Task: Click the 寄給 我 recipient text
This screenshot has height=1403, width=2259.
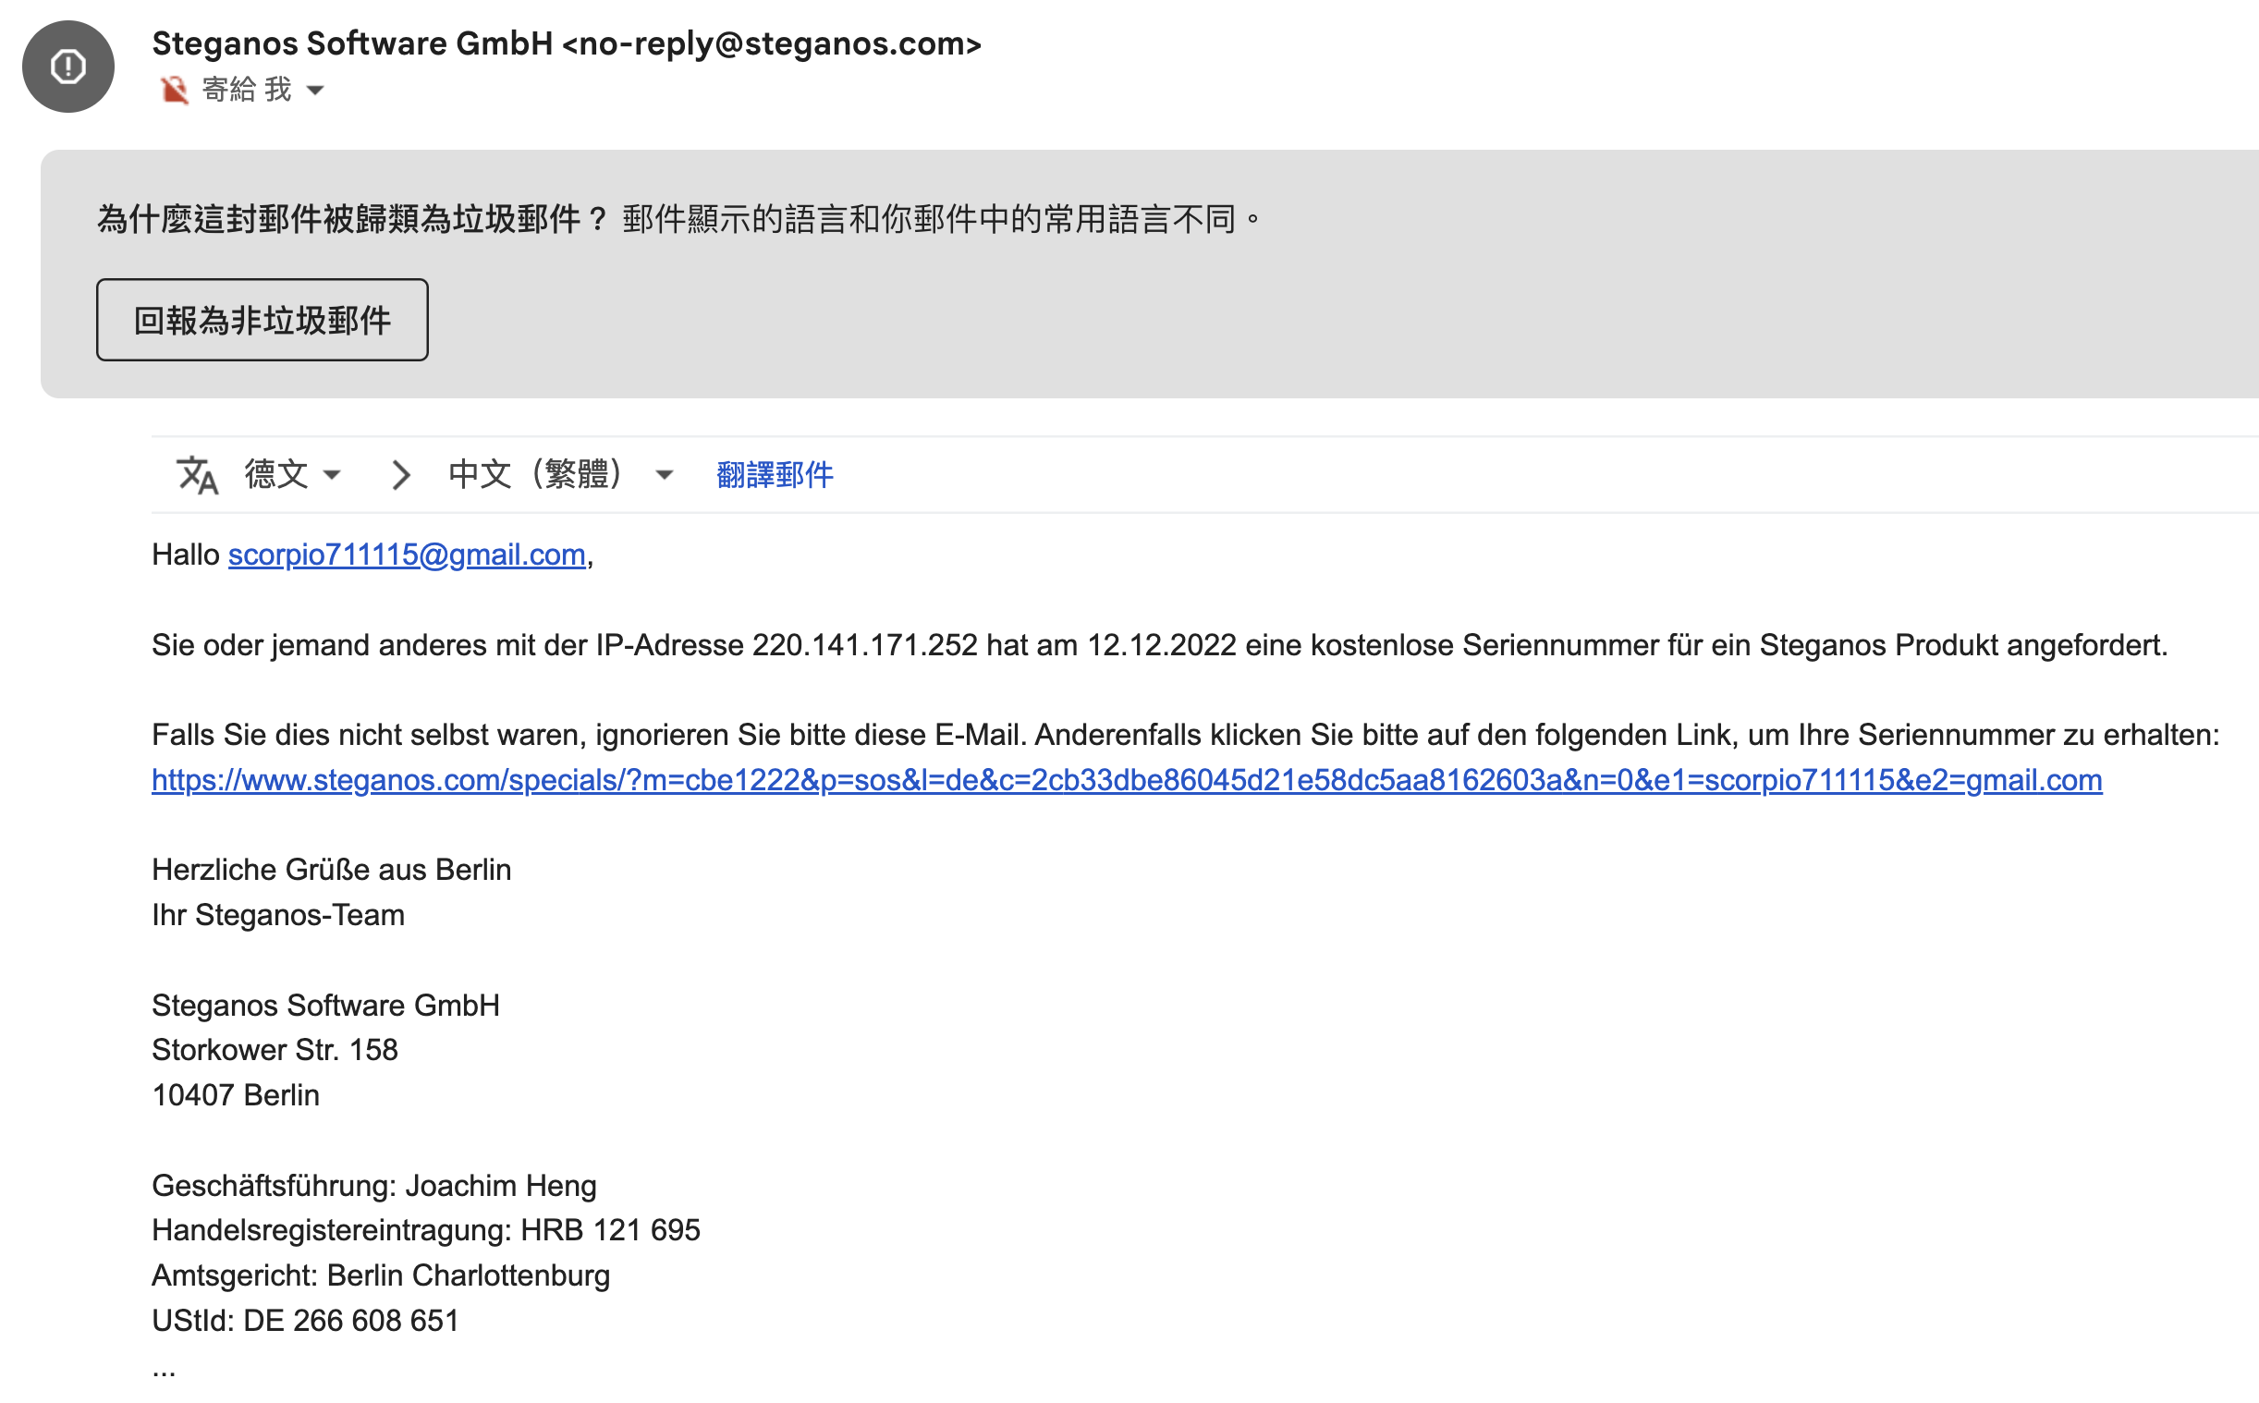Action: click(x=247, y=90)
